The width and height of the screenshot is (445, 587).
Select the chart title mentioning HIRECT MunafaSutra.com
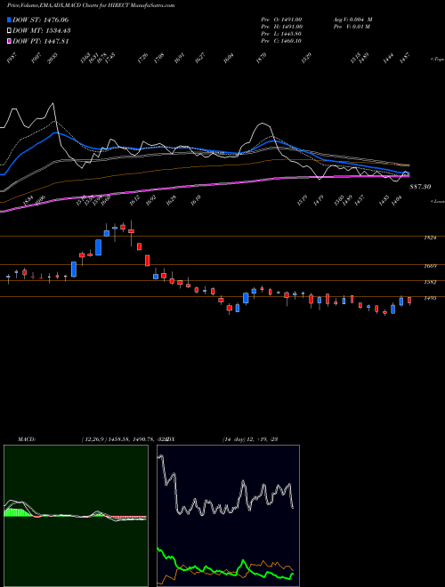(x=91, y=5)
